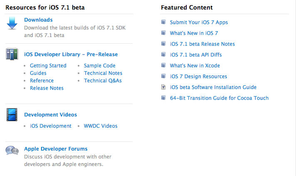Click the document icon beside 64-Bit Transition Guide
Viewport: 296px width, 176px height.
point(163,98)
